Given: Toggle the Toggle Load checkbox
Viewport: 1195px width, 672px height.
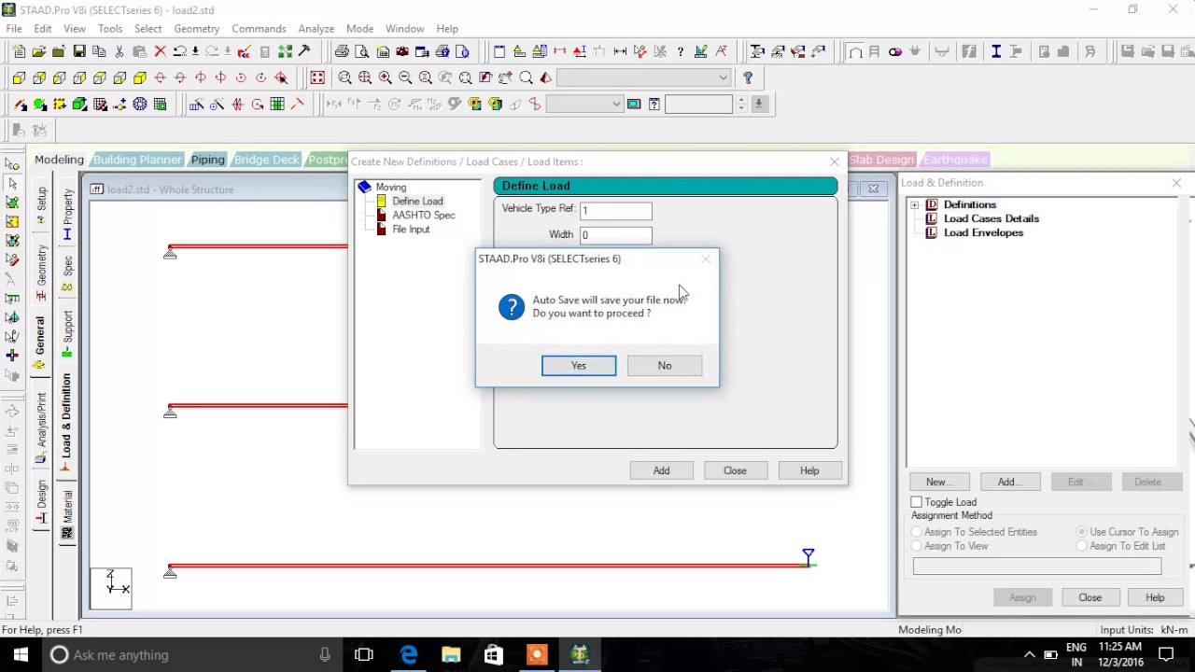Looking at the screenshot, I should (x=917, y=502).
